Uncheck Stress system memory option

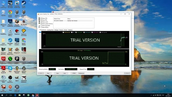click(x=41, y=24)
